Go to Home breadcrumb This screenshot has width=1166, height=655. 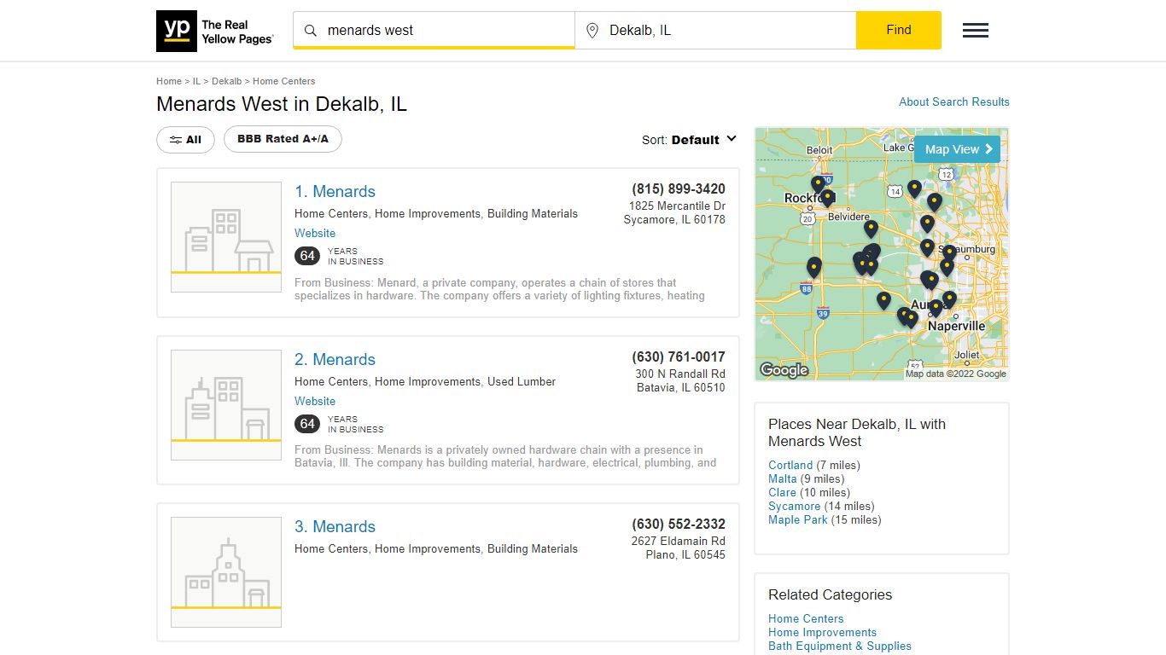tap(169, 81)
